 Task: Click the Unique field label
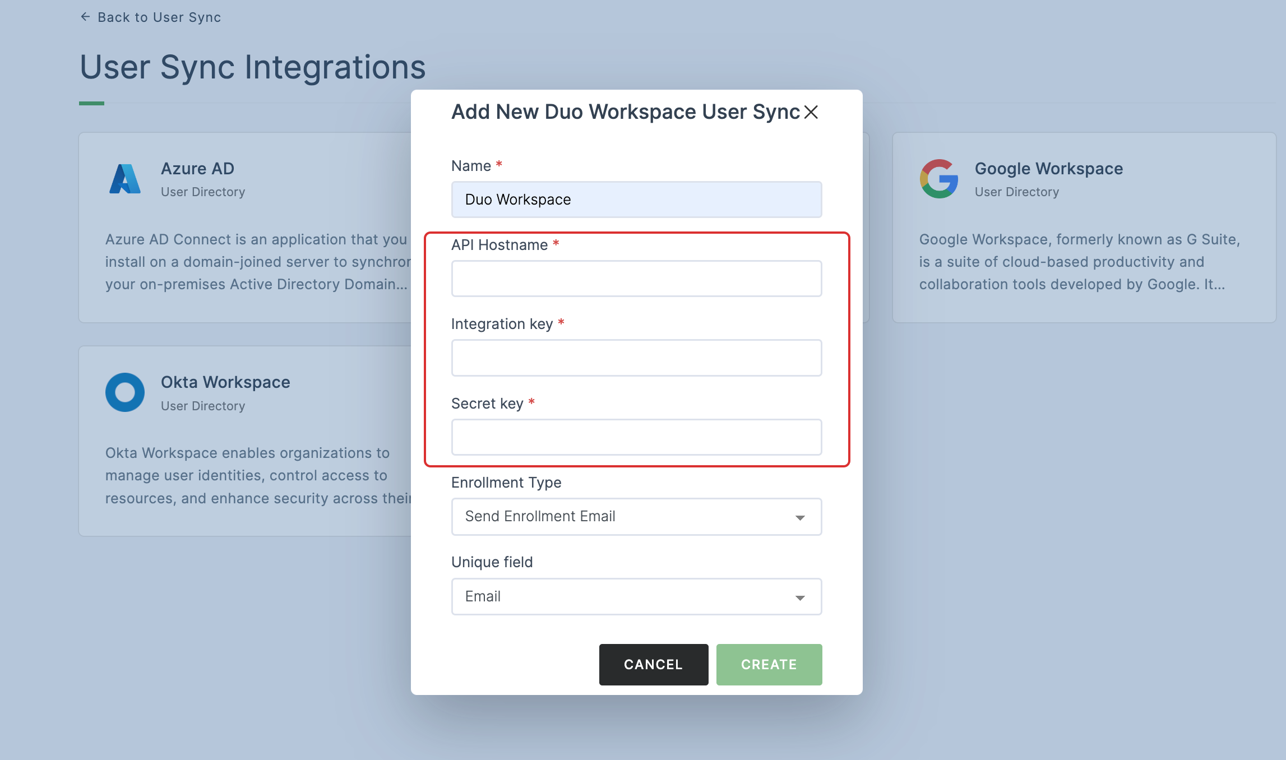pyautogui.click(x=492, y=562)
